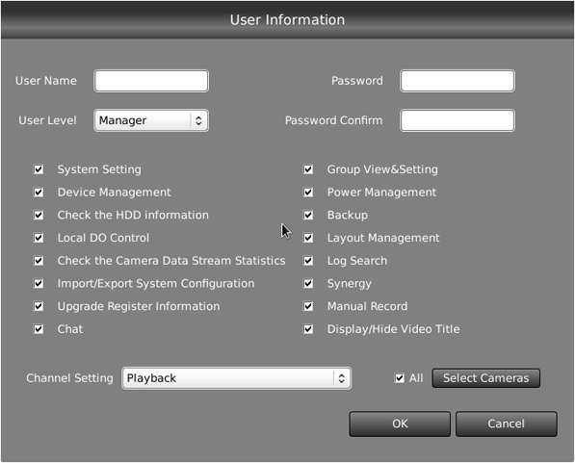Viewport: 575px width, 463px height.
Task: Uncheck the Chat permission
Action: click(39, 329)
